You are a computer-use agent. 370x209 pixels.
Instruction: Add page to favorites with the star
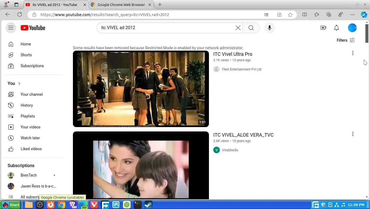(x=290, y=15)
